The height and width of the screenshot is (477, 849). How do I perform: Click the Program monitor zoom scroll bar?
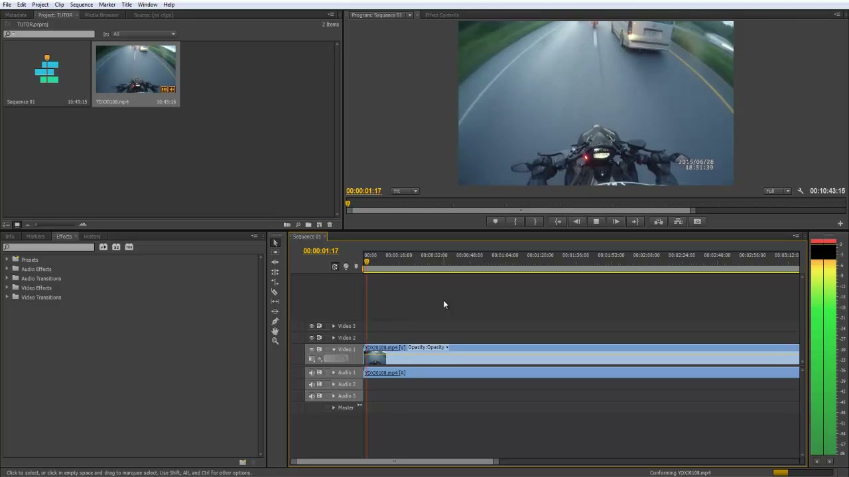(x=521, y=211)
